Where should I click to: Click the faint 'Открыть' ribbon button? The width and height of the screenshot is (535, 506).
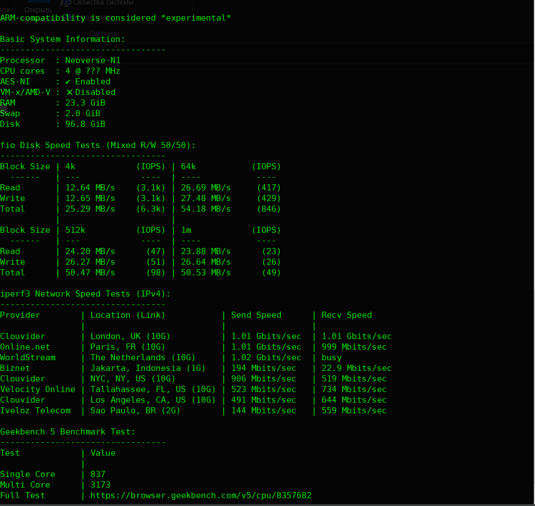(38, 9)
